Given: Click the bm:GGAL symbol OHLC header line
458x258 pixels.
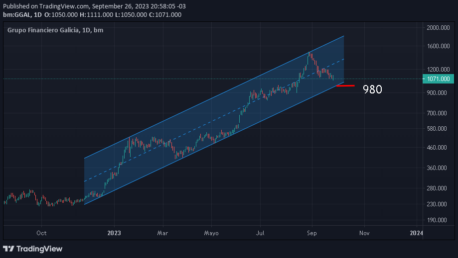Looking at the screenshot, I should (x=92, y=15).
